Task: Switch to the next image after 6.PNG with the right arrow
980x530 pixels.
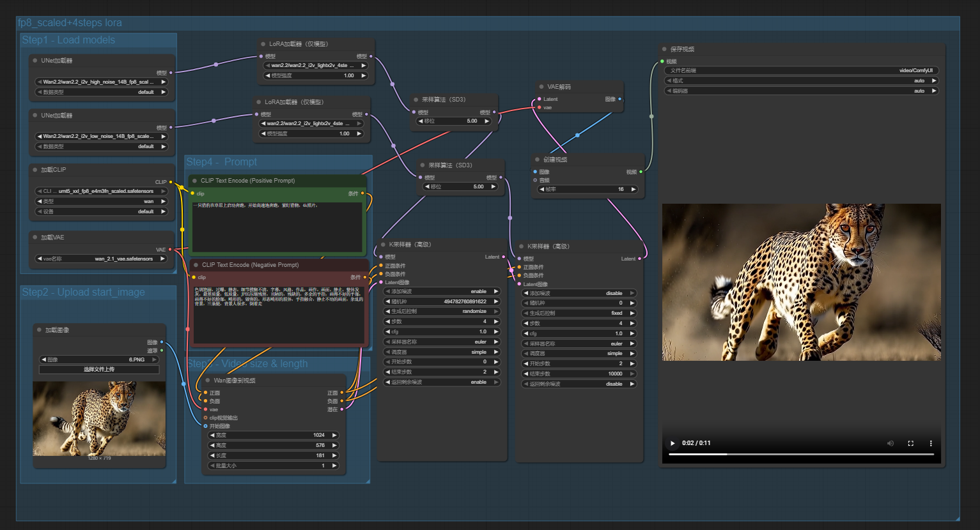Action: click(154, 360)
